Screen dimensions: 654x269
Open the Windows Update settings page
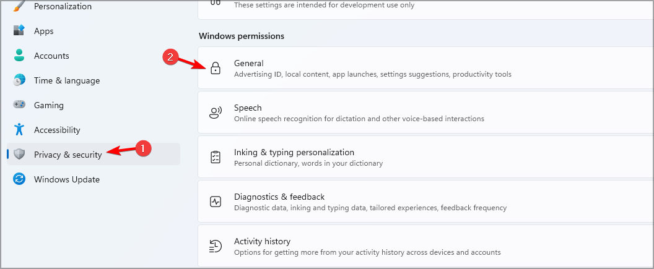click(67, 179)
